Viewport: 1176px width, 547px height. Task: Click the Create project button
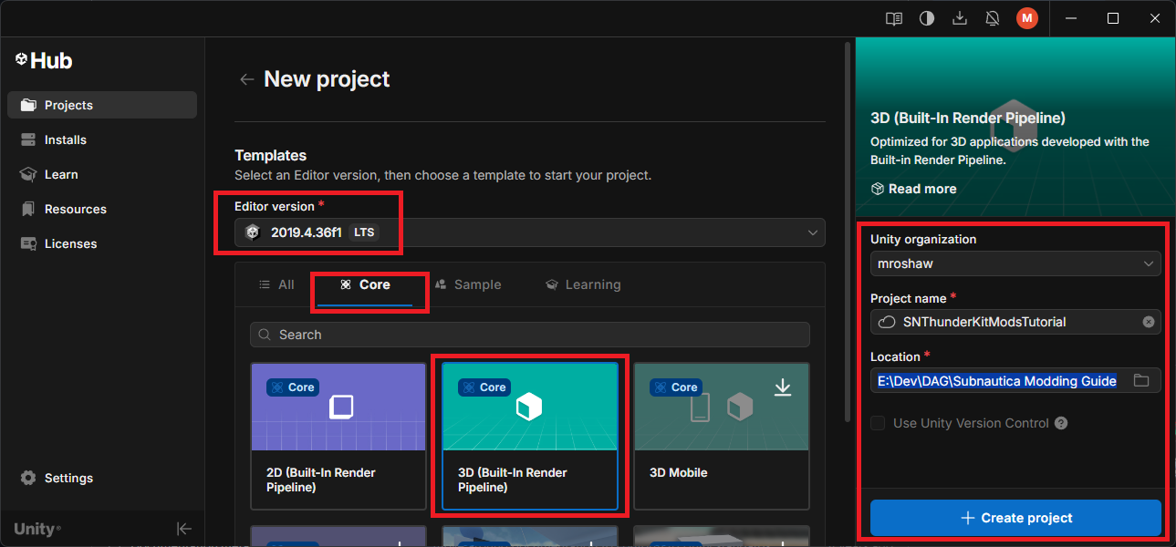pos(1015,518)
